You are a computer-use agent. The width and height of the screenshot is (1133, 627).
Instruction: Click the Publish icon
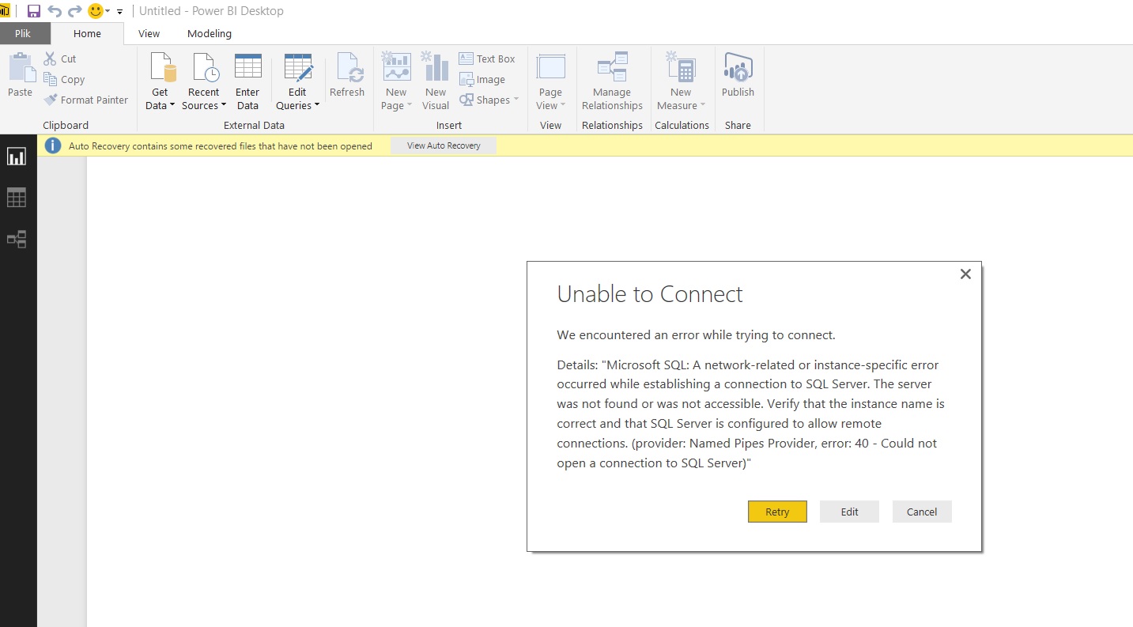click(738, 68)
